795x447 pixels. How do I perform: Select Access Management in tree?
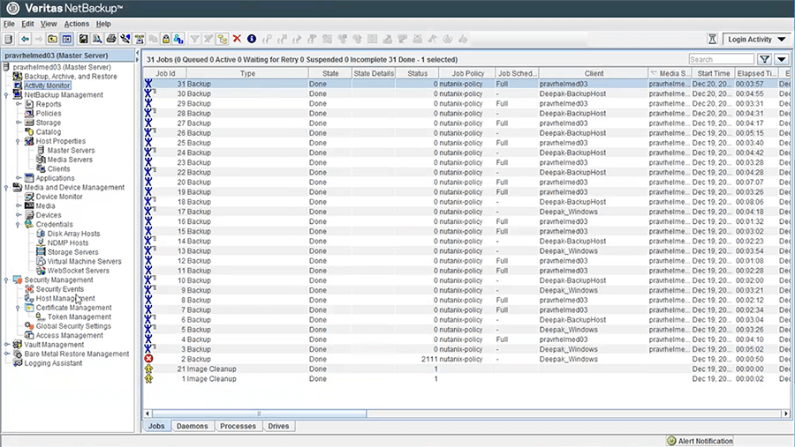point(69,335)
